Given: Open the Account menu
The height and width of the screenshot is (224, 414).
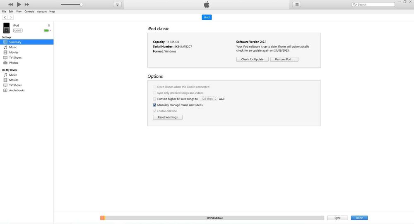Looking at the screenshot, I should (x=42, y=12).
